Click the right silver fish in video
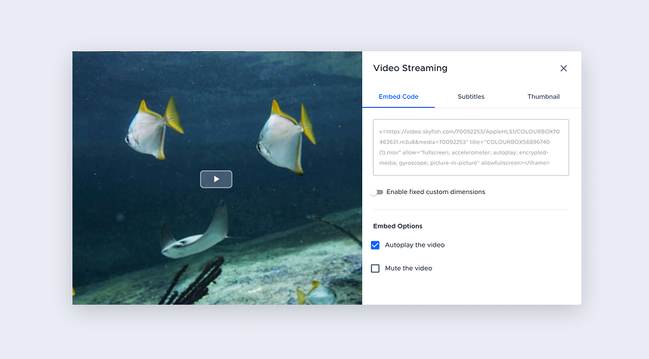 pos(284,134)
